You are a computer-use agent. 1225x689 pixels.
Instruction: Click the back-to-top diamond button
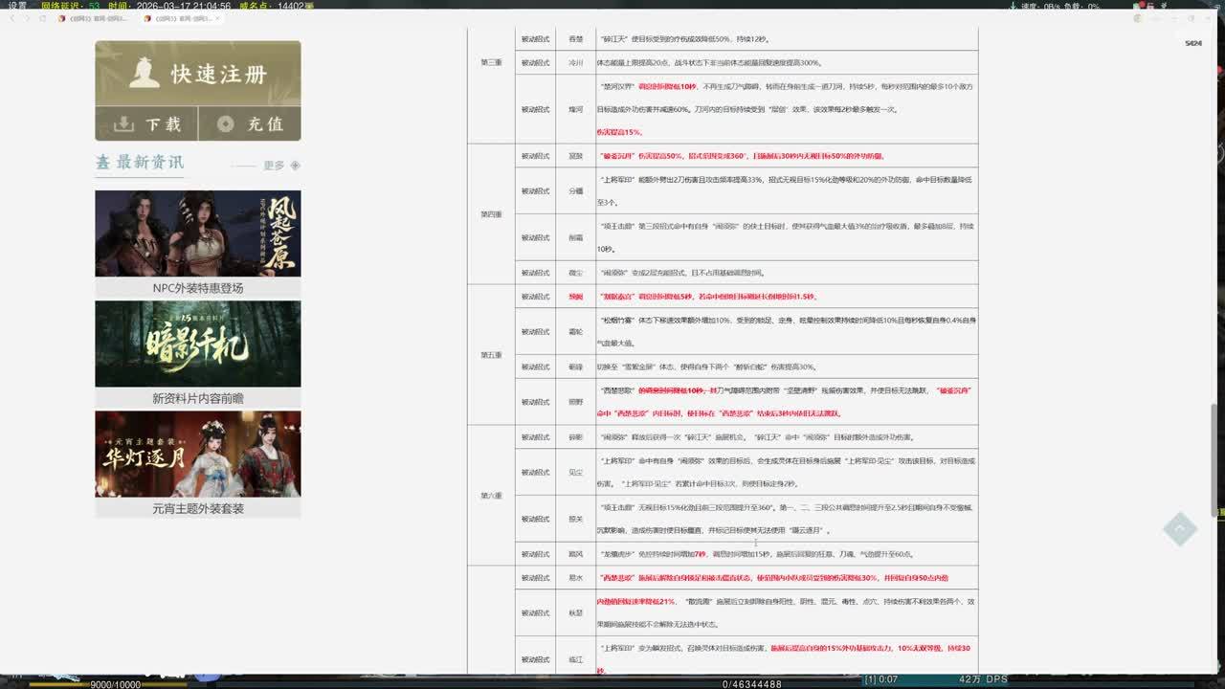(x=1179, y=528)
